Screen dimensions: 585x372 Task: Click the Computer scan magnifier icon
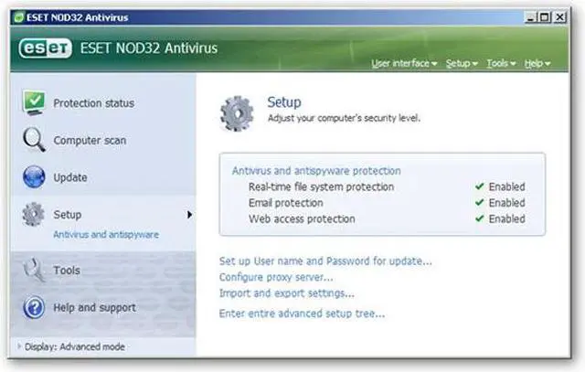pyautogui.click(x=34, y=140)
